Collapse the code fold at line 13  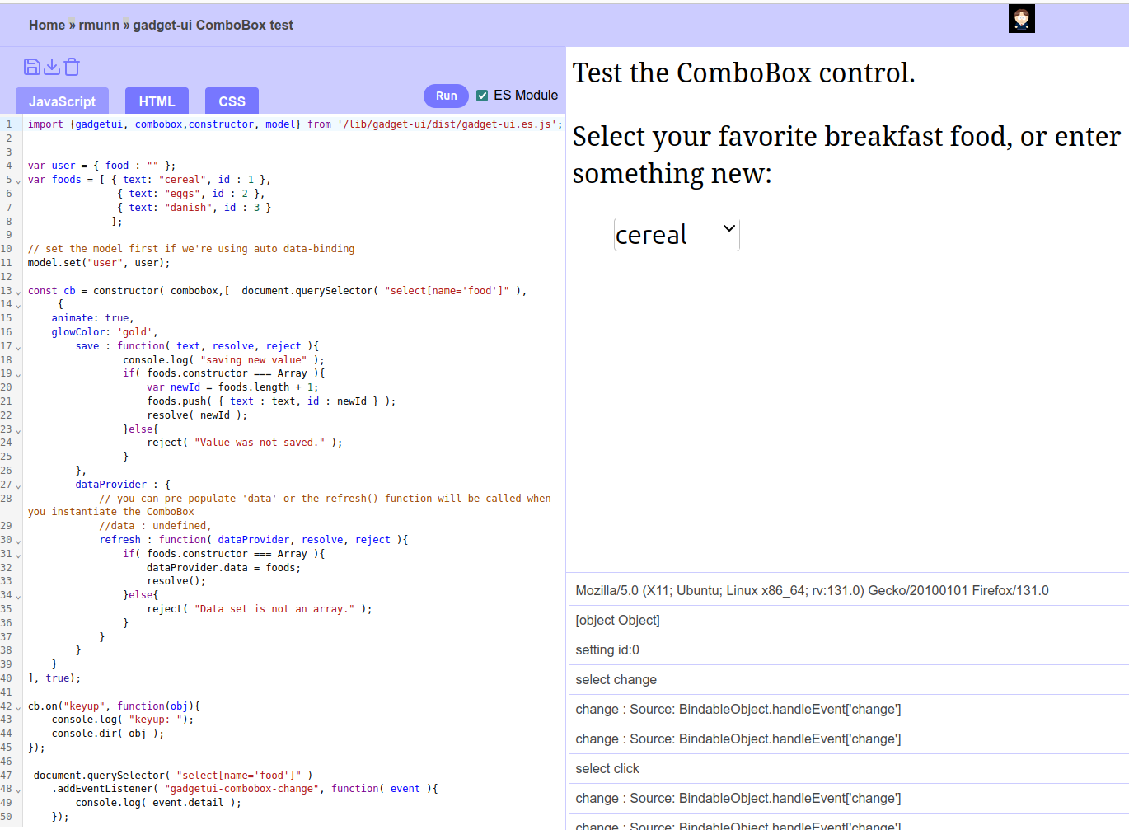coord(18,292)
